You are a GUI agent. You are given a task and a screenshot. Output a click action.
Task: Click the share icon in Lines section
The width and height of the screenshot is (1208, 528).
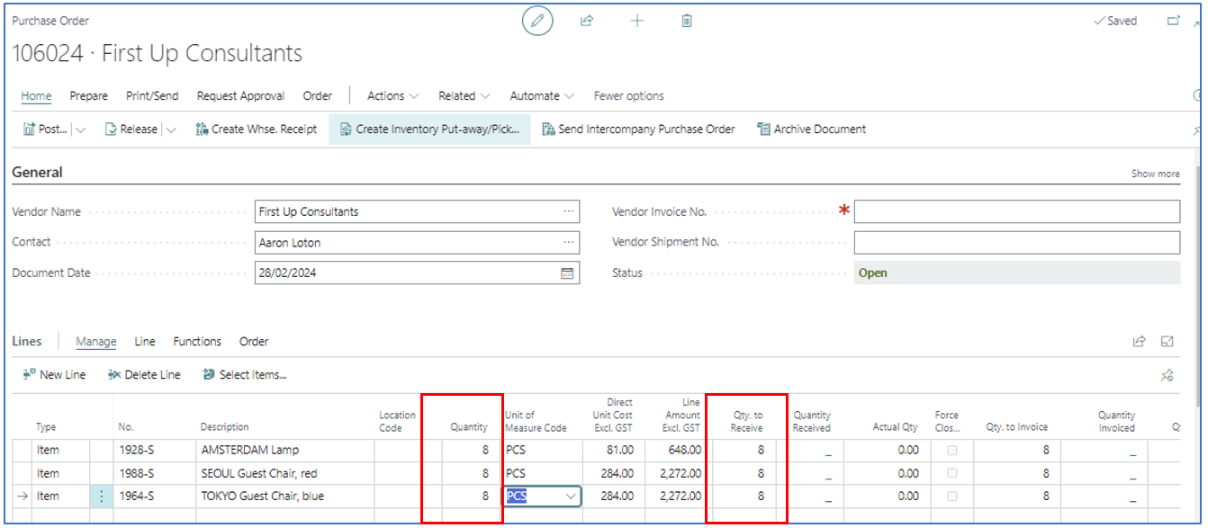point(1139,342)
